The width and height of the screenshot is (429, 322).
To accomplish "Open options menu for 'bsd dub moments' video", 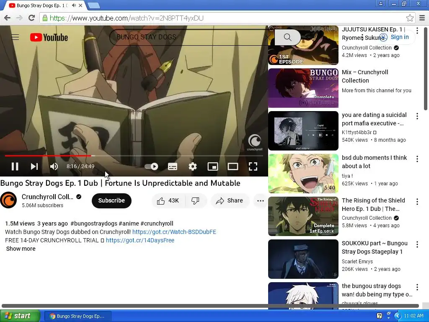I will click(x=417, y=159).
